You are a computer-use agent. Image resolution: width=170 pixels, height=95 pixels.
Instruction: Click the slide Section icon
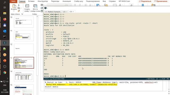[42, 11]
